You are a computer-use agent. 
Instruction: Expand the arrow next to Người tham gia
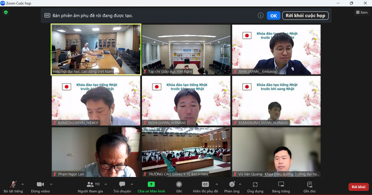[106, 184]
